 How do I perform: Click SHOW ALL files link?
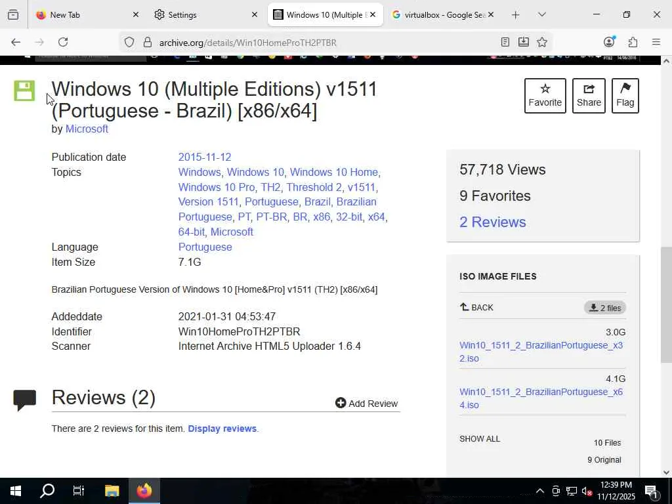480,439
